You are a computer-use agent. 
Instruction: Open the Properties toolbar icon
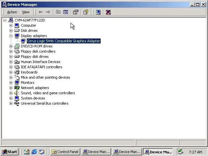pos(76,12)
